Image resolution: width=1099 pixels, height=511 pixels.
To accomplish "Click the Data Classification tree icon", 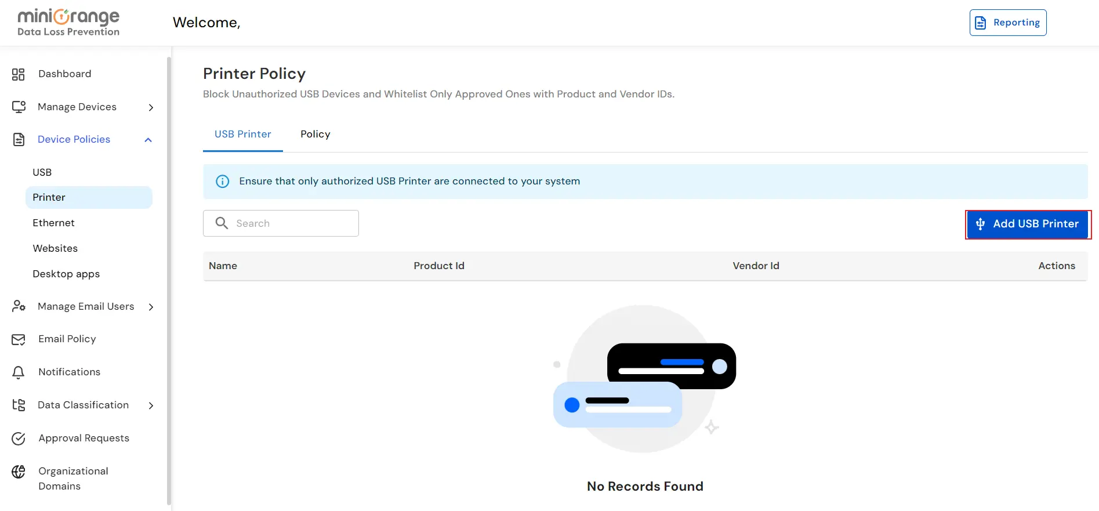I will coord(19,405).
